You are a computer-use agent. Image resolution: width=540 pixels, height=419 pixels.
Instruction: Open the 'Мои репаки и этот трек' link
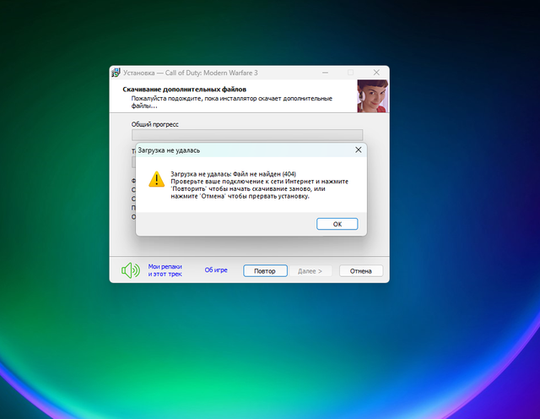pos(165,270)
